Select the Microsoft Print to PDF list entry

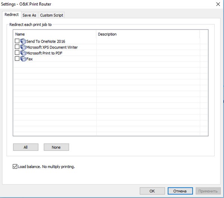coord(44,53)
